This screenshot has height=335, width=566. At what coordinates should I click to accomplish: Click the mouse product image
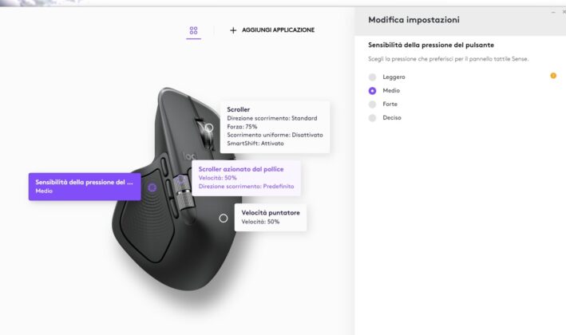[x=177, y=187]
